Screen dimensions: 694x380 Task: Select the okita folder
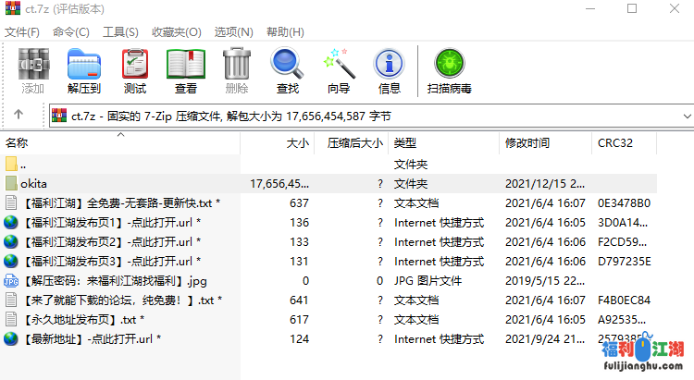click(x=33, y=183)
